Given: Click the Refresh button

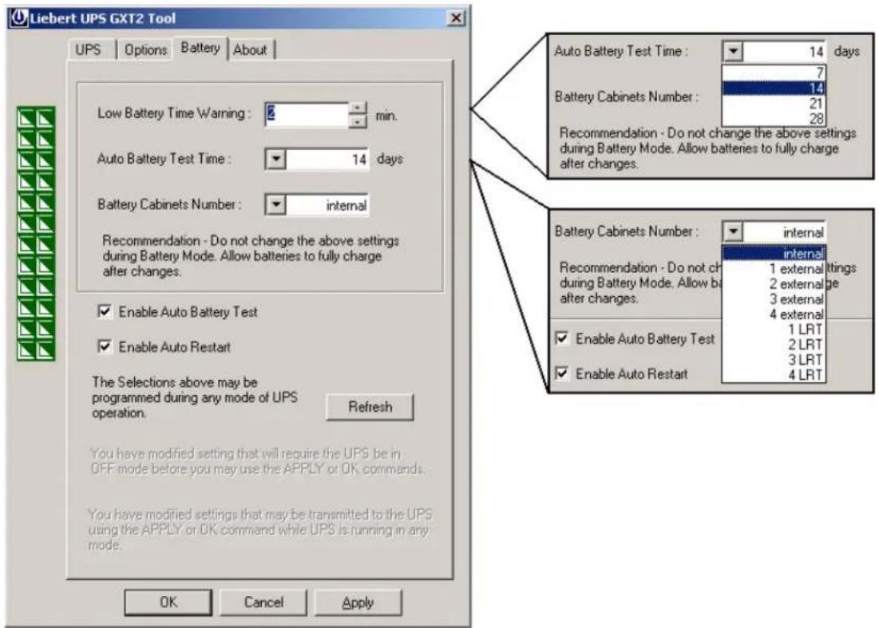Looking at the screenshot, I should [370, 407].
